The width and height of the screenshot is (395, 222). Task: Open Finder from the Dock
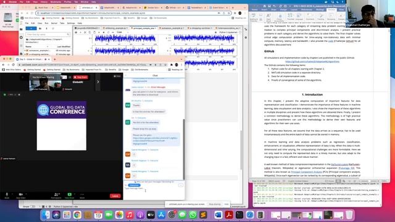[46, 215]
